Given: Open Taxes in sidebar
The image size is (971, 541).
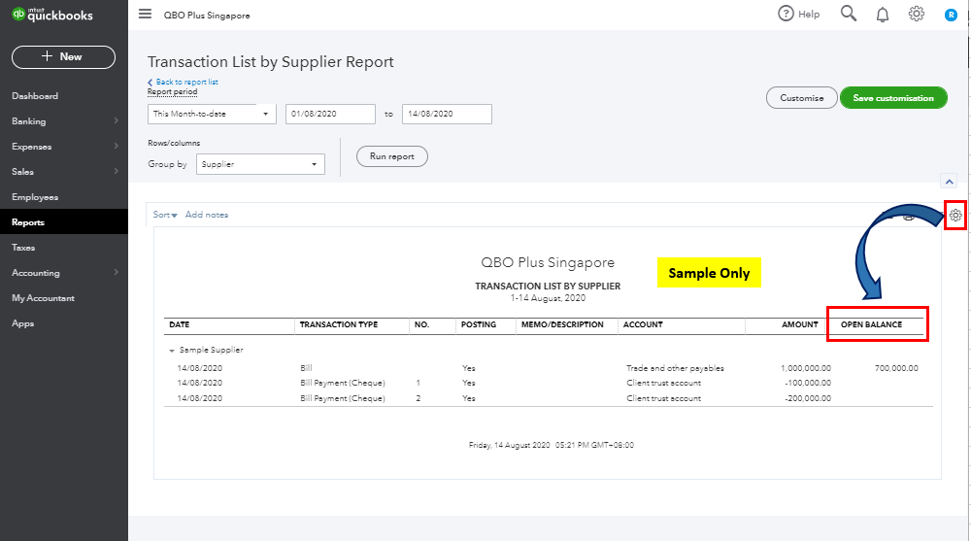Looking at the screenshot, I should click(23, 248).
